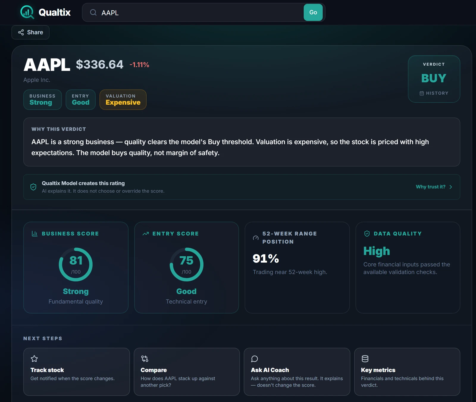This screenshot has width=476, height=402.
Task: Click the -1.11% change value
Action: coord(139,65)
